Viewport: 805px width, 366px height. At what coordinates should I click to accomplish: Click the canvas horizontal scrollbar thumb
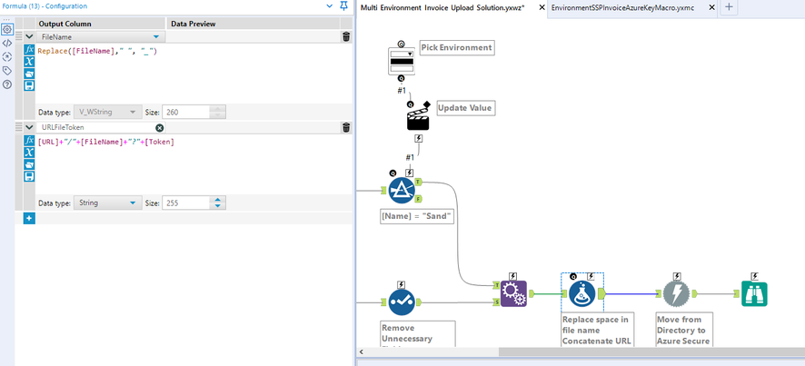point(652,352)
